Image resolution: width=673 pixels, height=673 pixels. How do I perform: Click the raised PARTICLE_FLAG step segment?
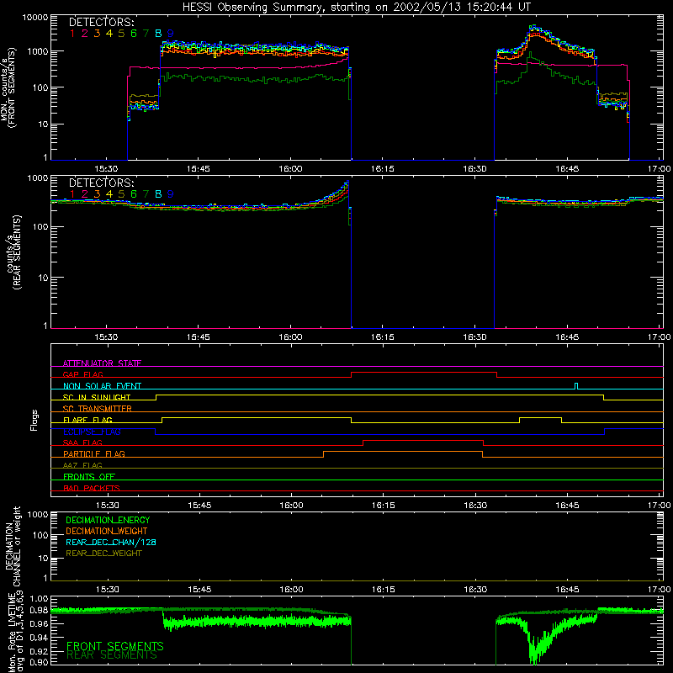tap(403, 452)
